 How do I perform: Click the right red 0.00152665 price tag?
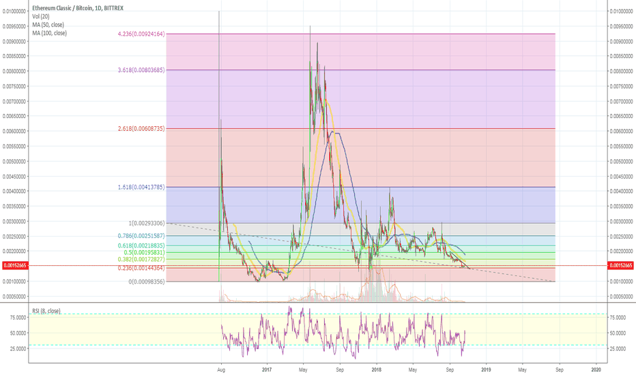coord(620,265)
